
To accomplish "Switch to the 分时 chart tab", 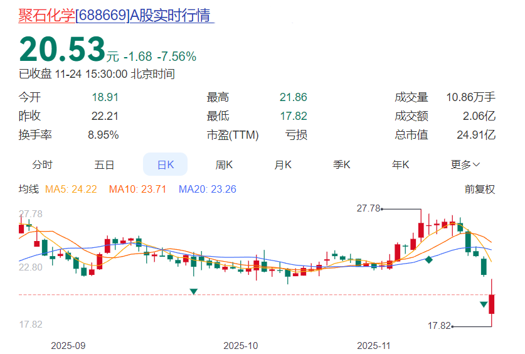I will tap(42, 164).
